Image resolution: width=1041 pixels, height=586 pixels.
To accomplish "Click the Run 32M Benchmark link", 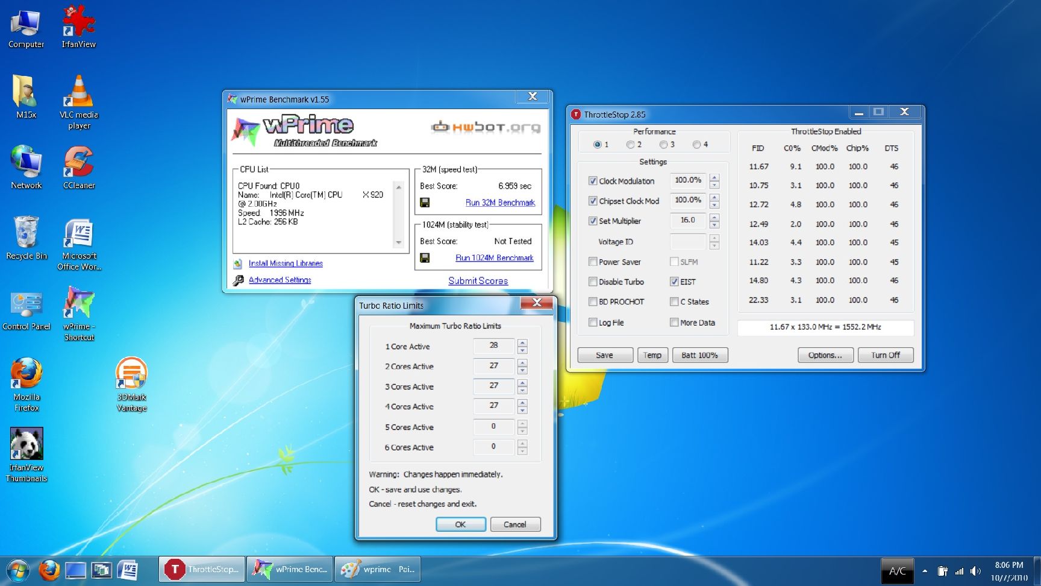I will [500, 203].
